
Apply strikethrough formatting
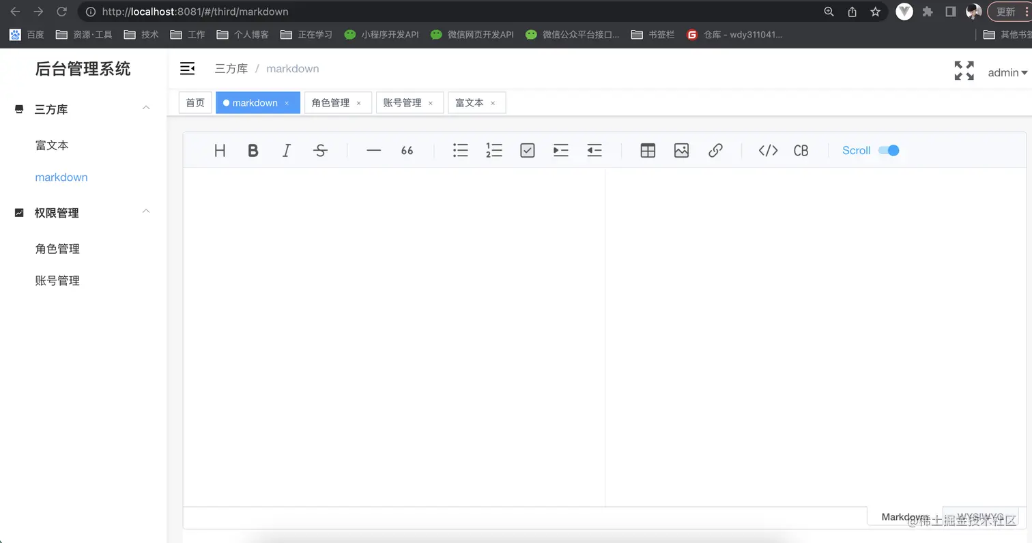pos(320,151)
